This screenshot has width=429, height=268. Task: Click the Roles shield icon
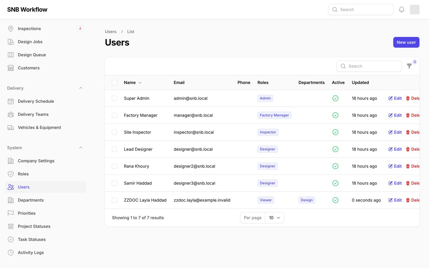[11, 174]
